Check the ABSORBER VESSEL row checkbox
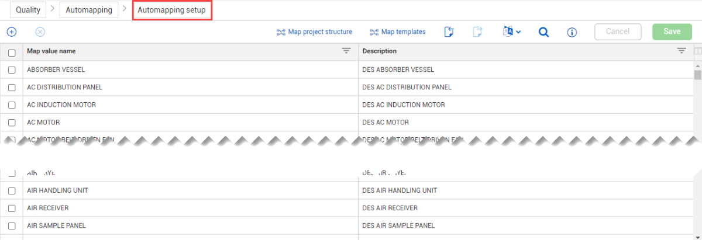Screen dimensions: 702x240 12,70
